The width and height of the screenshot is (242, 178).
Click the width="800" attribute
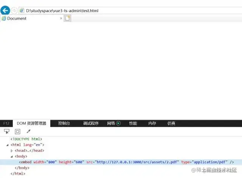click(45, 162)
